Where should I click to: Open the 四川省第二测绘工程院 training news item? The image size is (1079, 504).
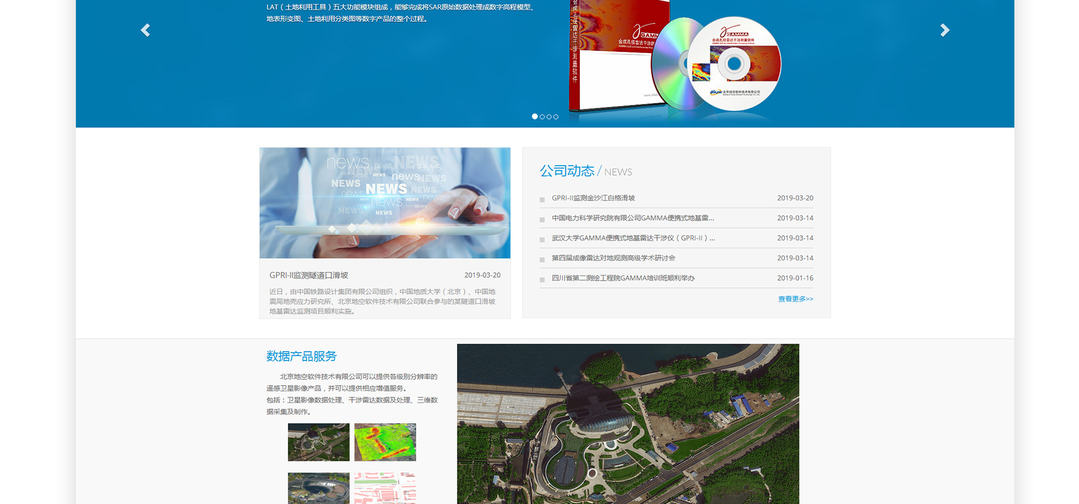tap(623, 278)
